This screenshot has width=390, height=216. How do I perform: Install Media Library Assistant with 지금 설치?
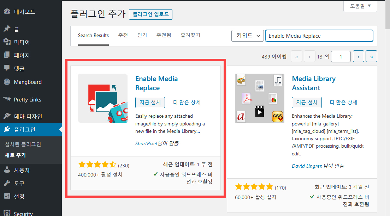coord(307,103)
